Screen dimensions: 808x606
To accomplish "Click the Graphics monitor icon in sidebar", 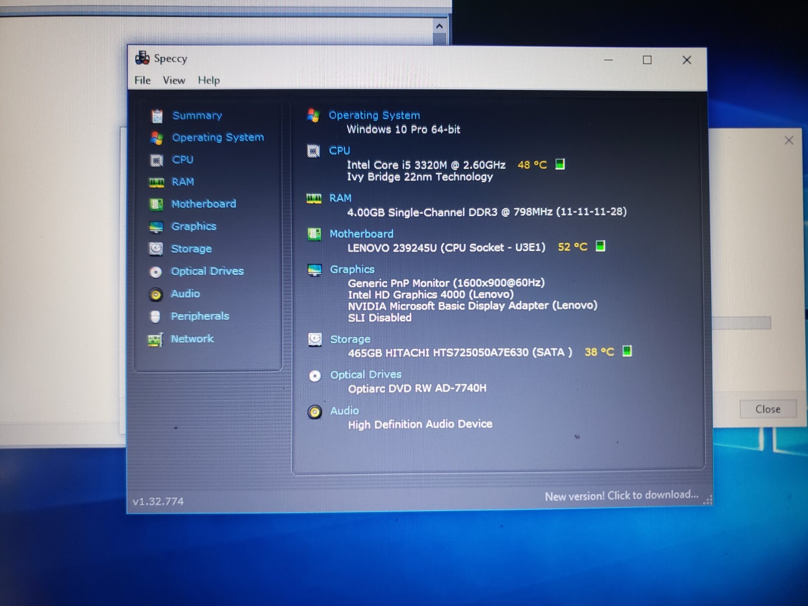I will [x=156, y=227].
